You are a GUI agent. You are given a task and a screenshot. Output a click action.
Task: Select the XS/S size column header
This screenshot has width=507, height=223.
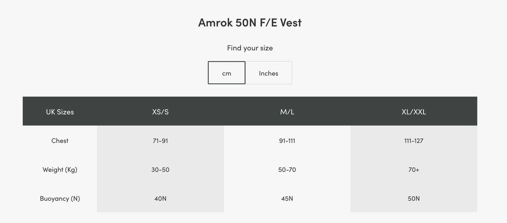click(160, 111)
